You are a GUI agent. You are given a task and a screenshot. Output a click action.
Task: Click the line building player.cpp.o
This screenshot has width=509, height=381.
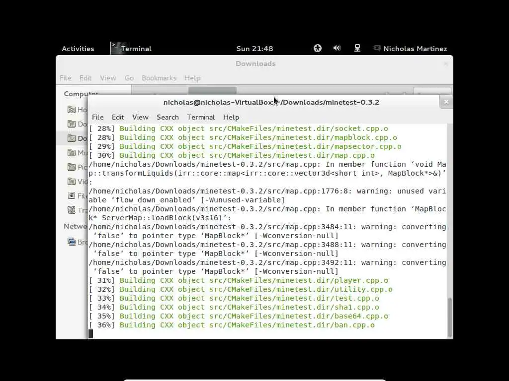pos(239,280)
